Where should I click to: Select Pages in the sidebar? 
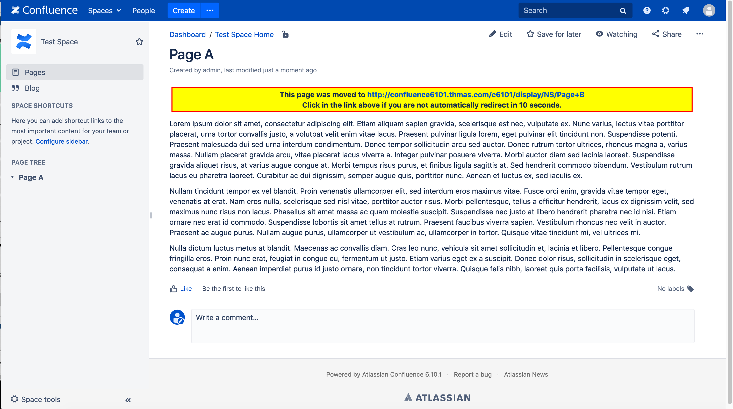(35, 72)
